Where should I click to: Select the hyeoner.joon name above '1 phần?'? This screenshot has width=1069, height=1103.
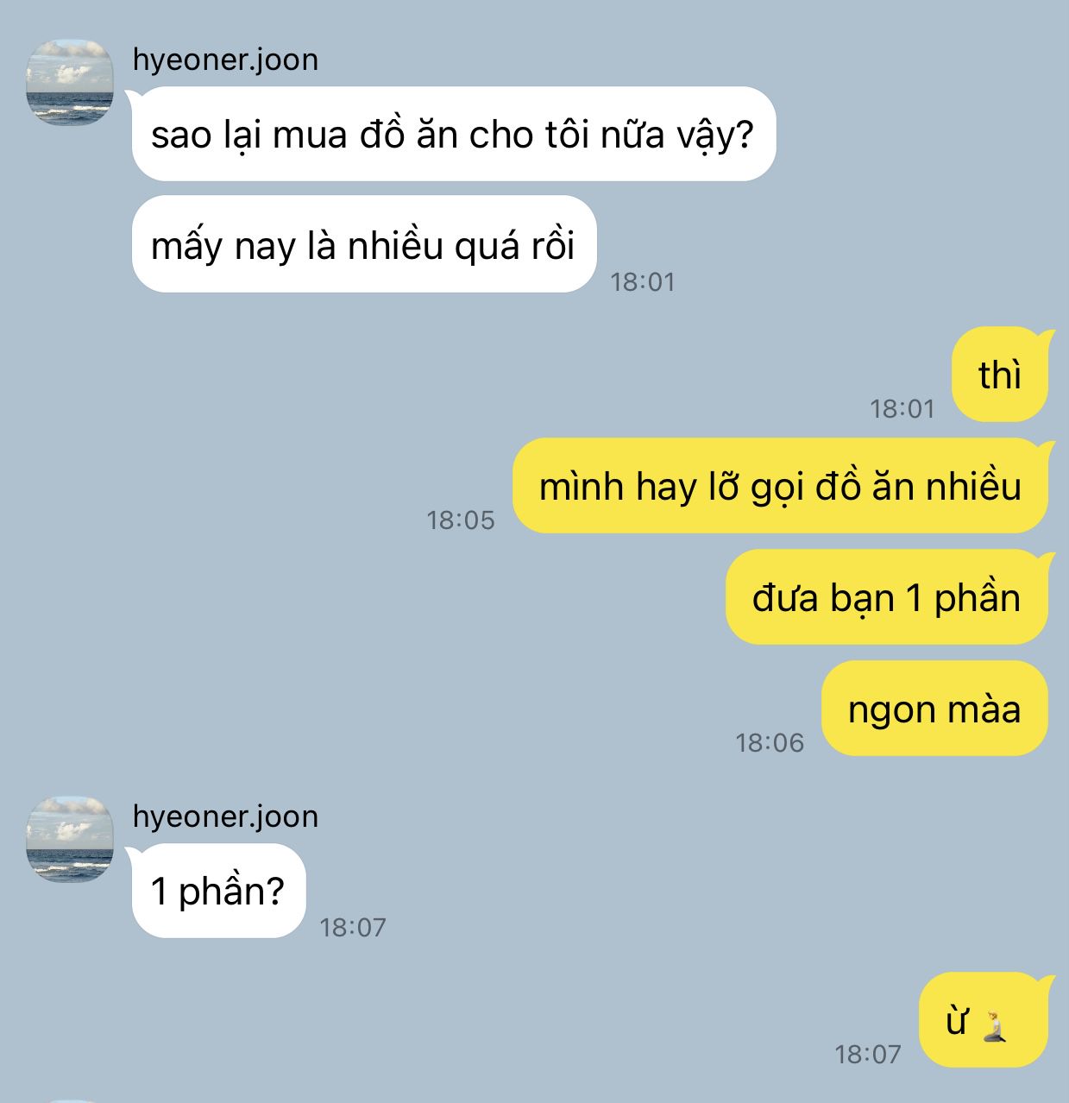(x=225, y=816)
